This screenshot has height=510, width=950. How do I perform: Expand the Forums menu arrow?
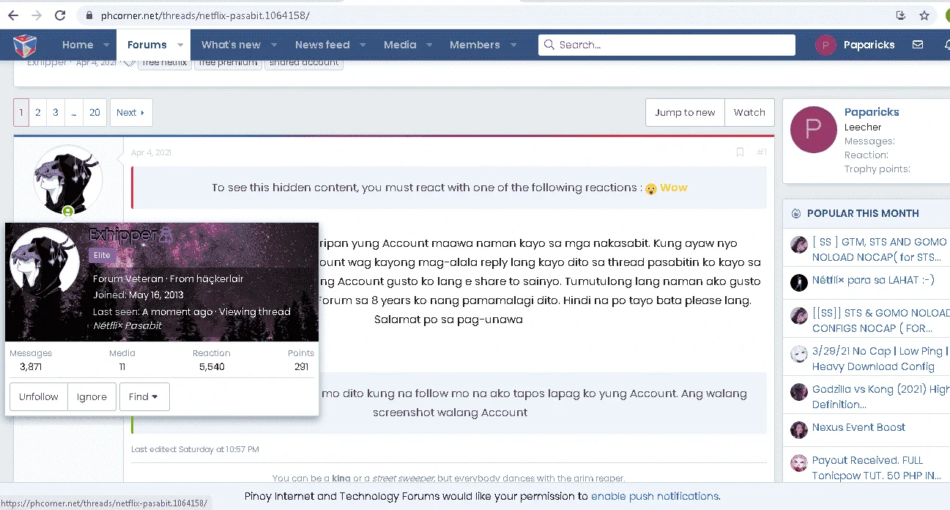[x=179, y=45]
